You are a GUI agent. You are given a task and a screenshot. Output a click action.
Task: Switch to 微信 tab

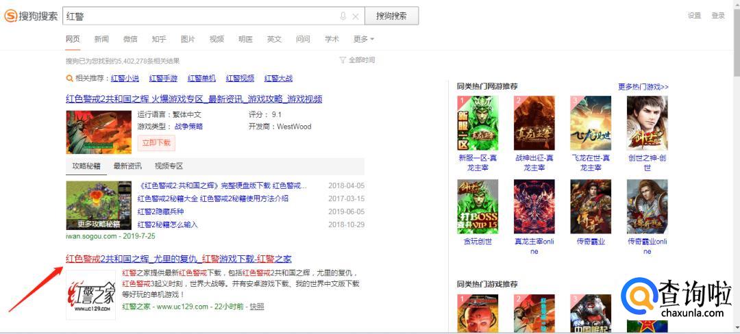click(130, 39)
